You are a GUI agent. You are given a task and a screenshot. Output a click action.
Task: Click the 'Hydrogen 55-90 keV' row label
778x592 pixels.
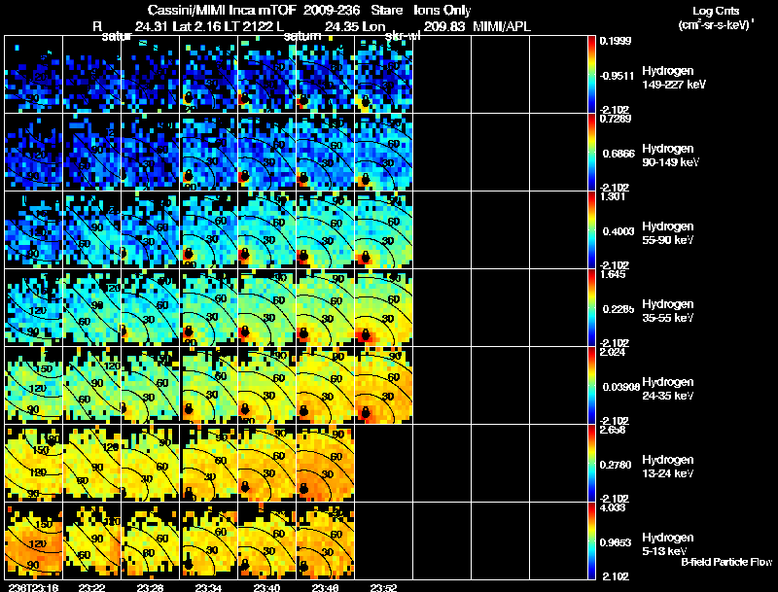(668, 233)
